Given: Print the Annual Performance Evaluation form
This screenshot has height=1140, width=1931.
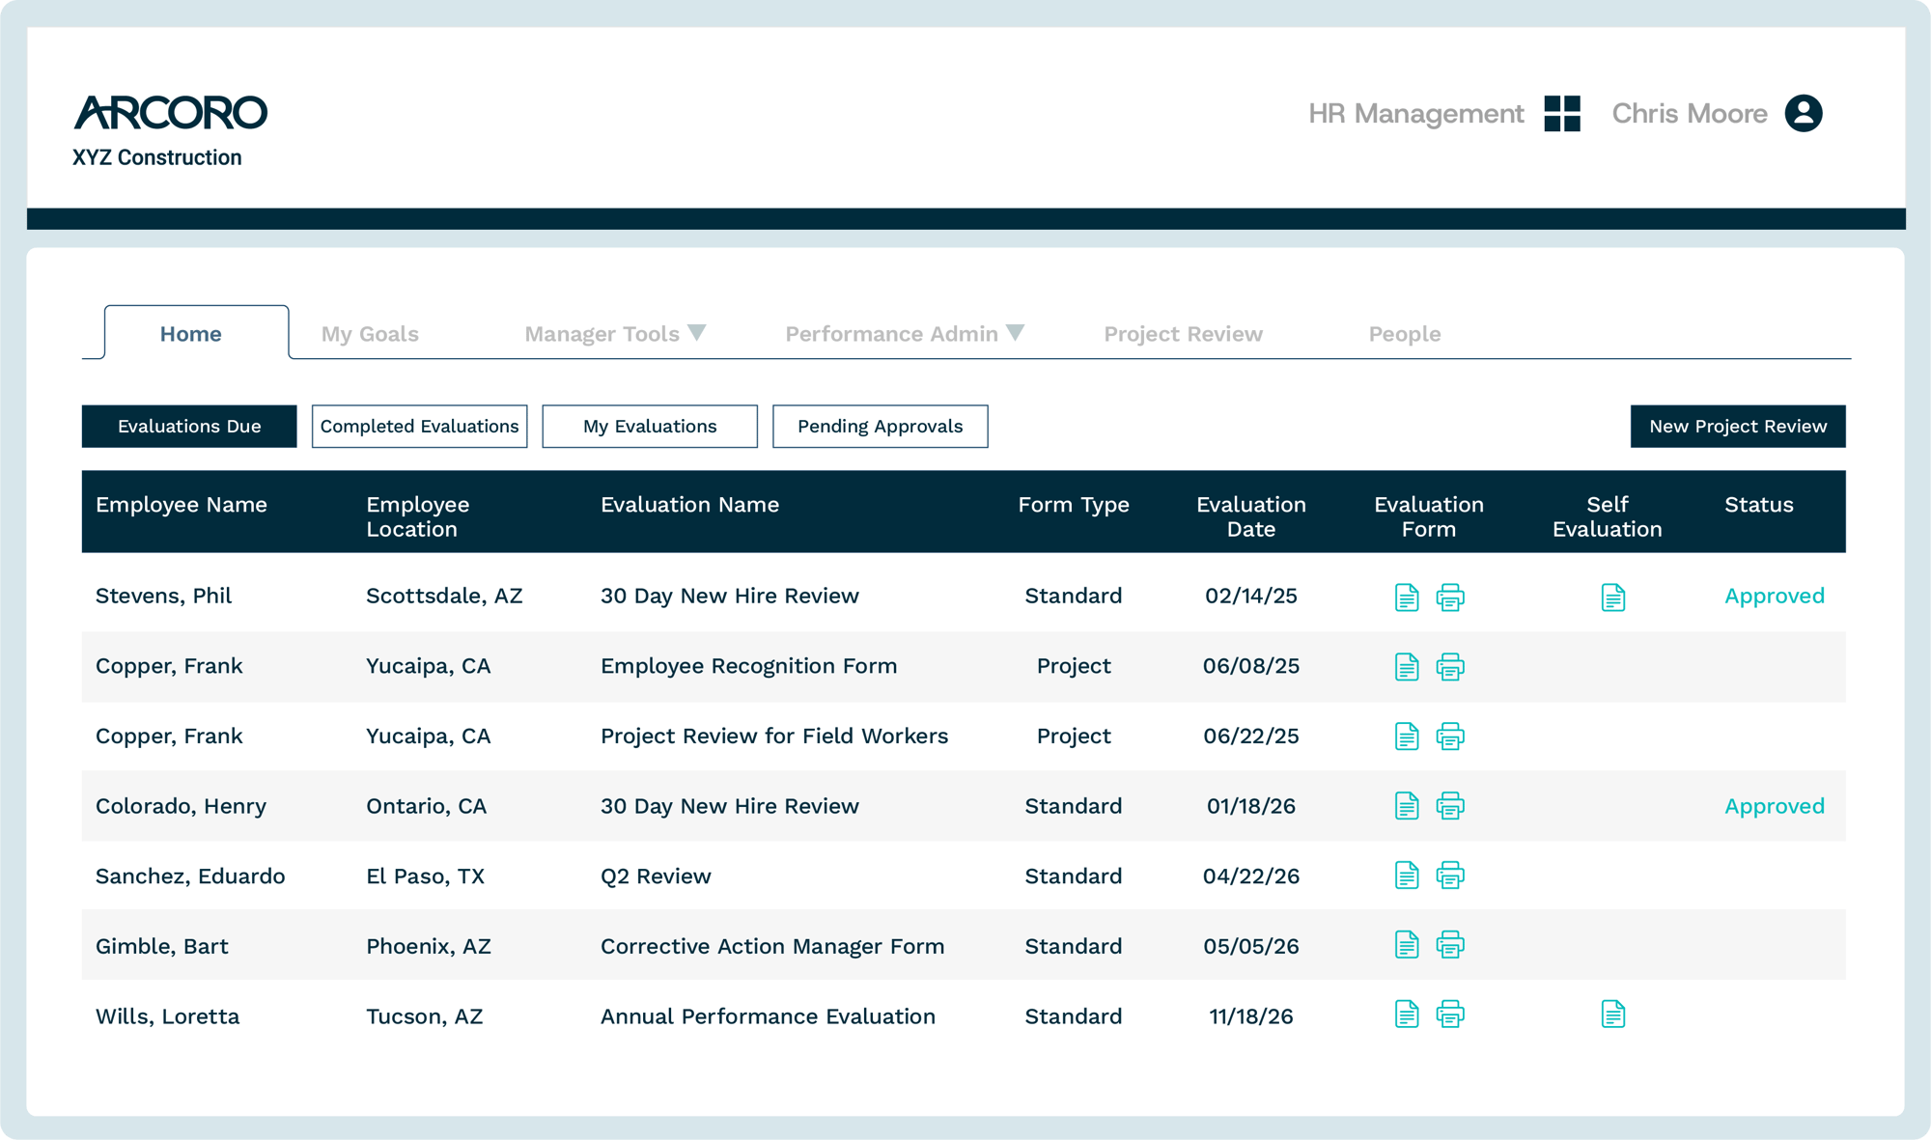Looking at the screenshot, I should pyautogui.click(x=1450, y=1015).
